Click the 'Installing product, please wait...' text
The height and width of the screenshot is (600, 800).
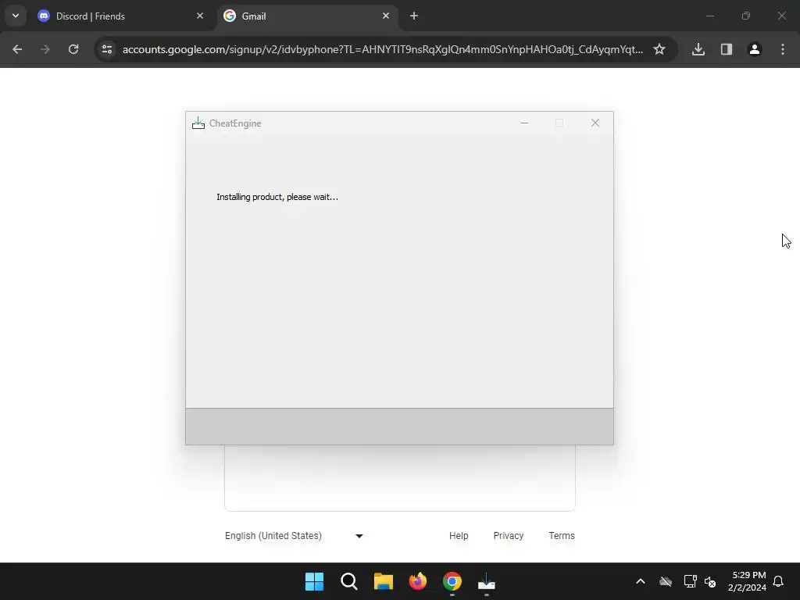click(277, 197)
